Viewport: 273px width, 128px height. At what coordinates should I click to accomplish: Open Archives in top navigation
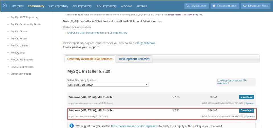[x=141, y=6]
